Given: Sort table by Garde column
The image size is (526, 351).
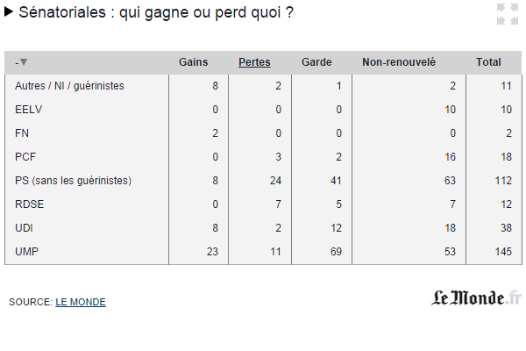Looking at the screenshot, I should (316, 62).
